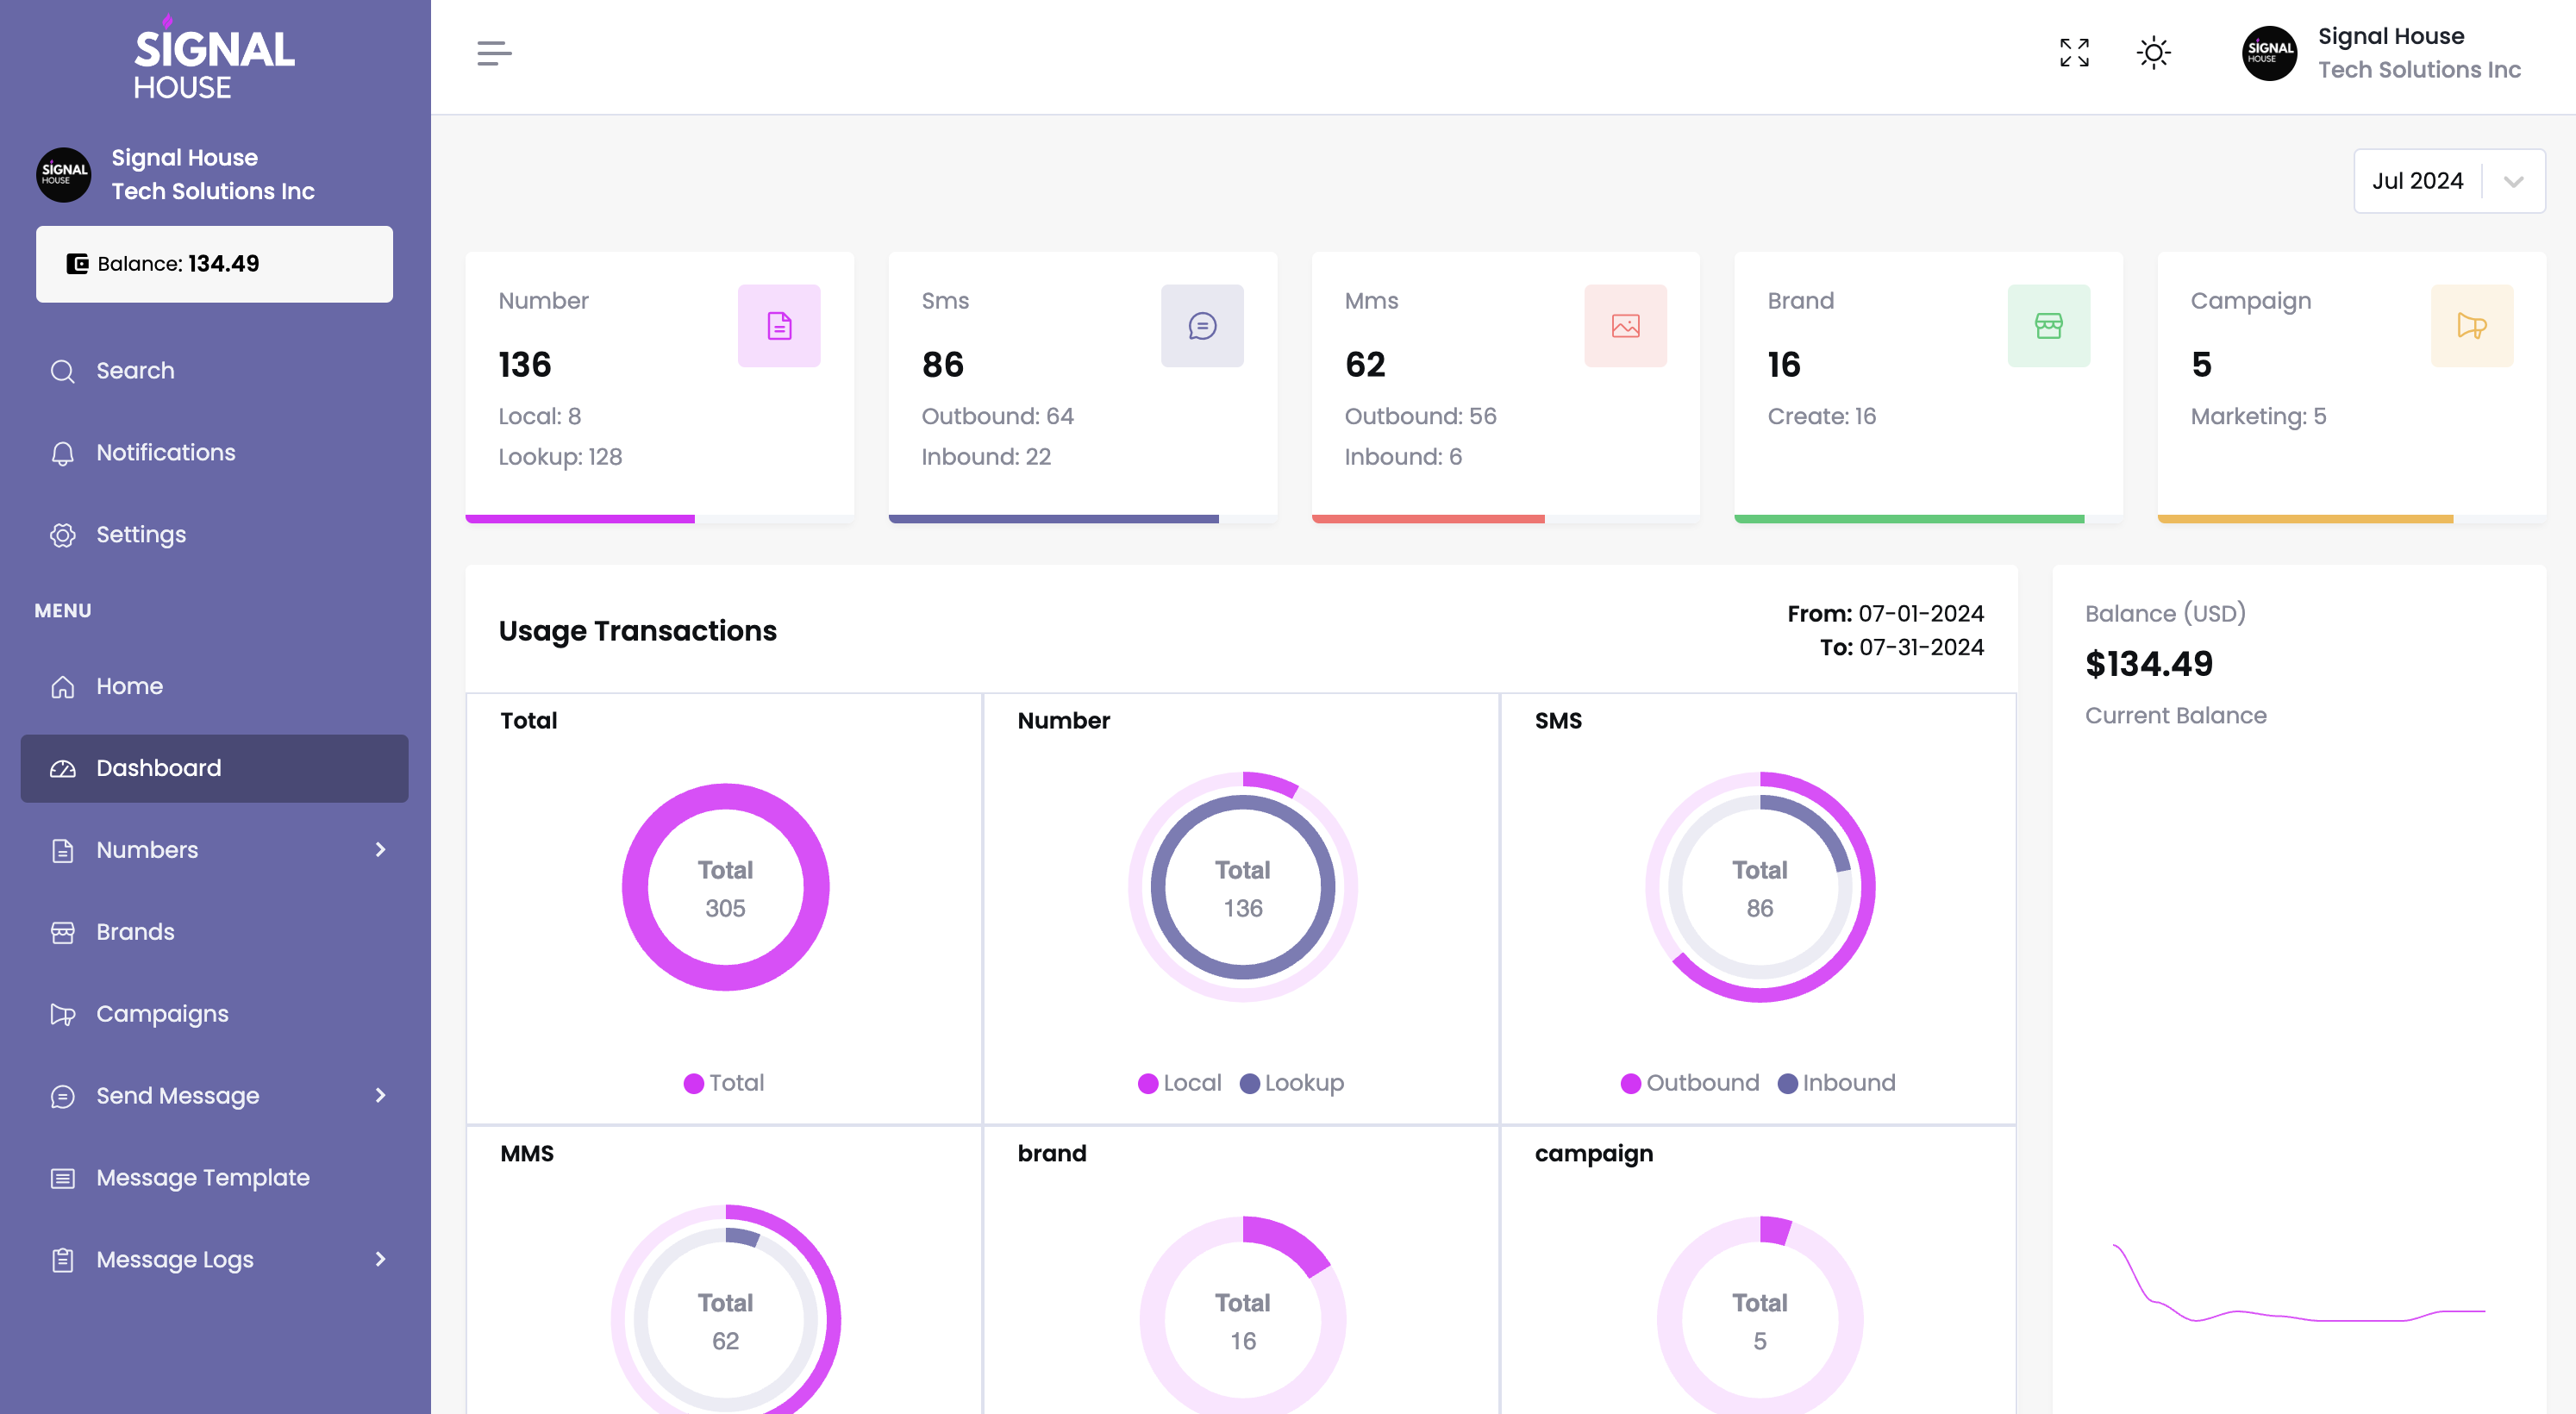The height and width of the screenshot is (1414, 2576).
Task: Click the Brand card storefront icon
Action: pyautogui.click(x=2048, y=326)
